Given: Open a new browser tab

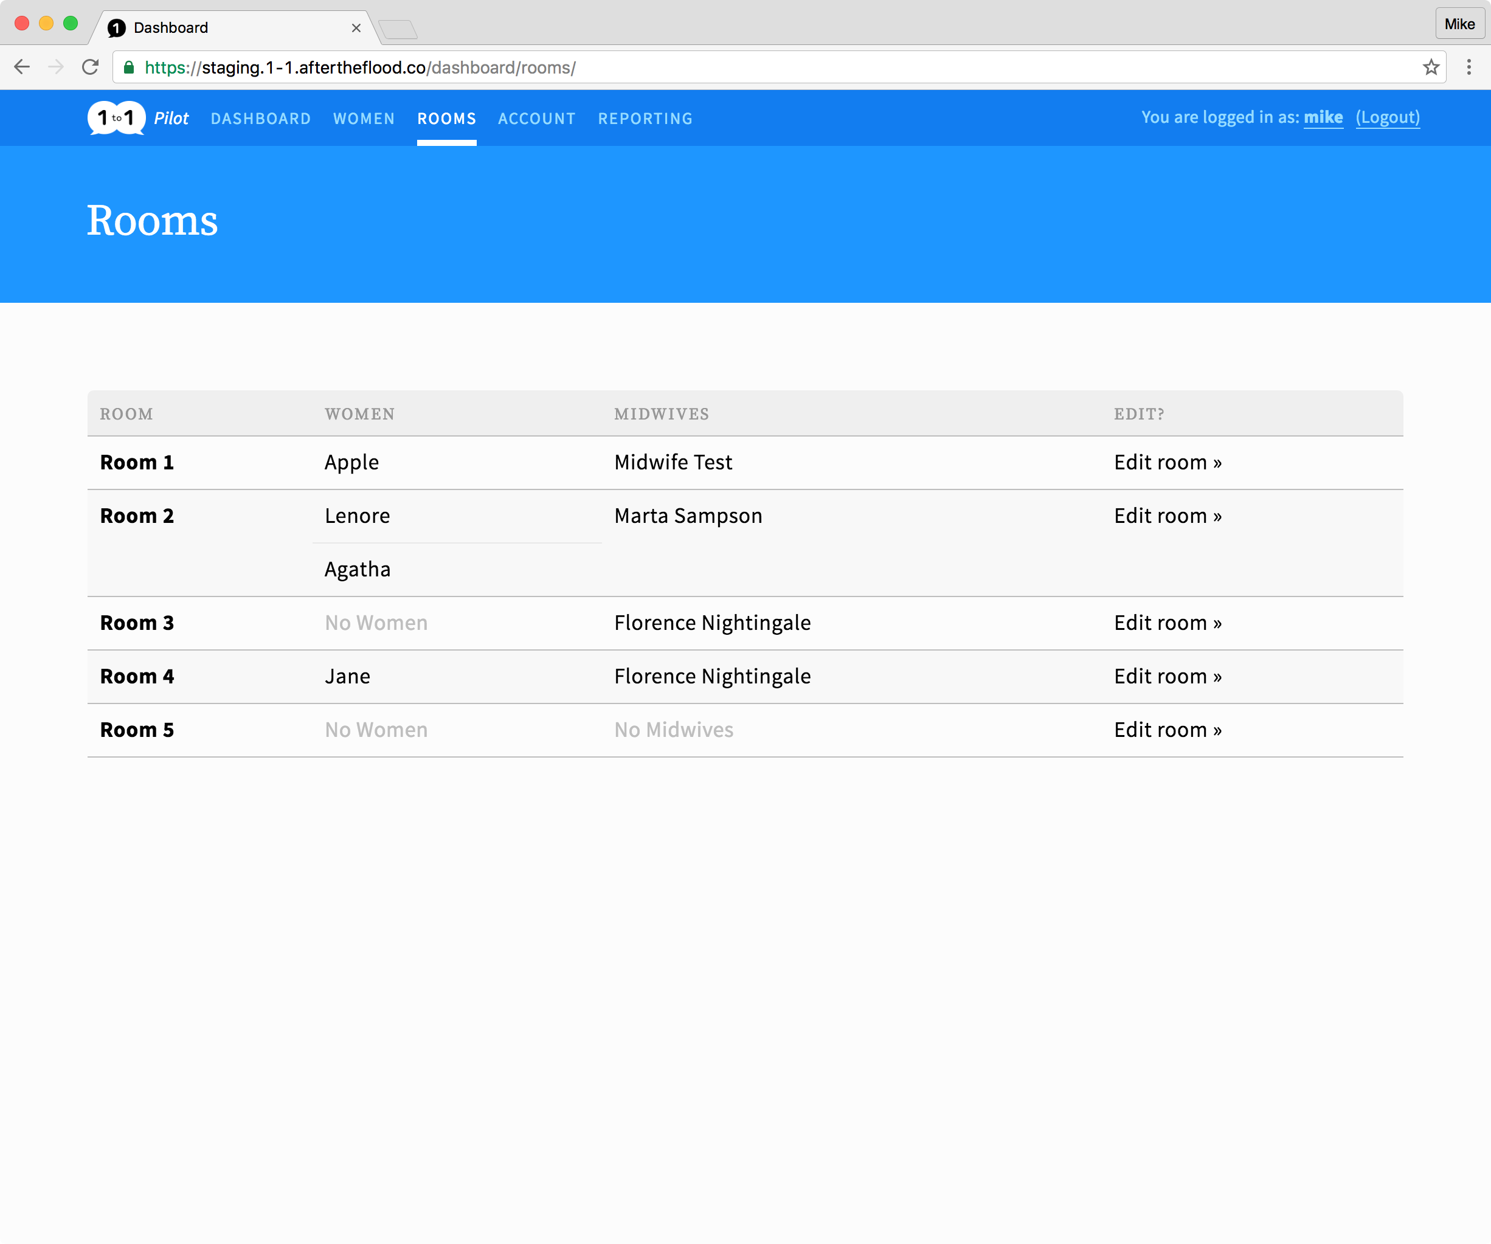Looking at the screenshot, I should point(398,29).
